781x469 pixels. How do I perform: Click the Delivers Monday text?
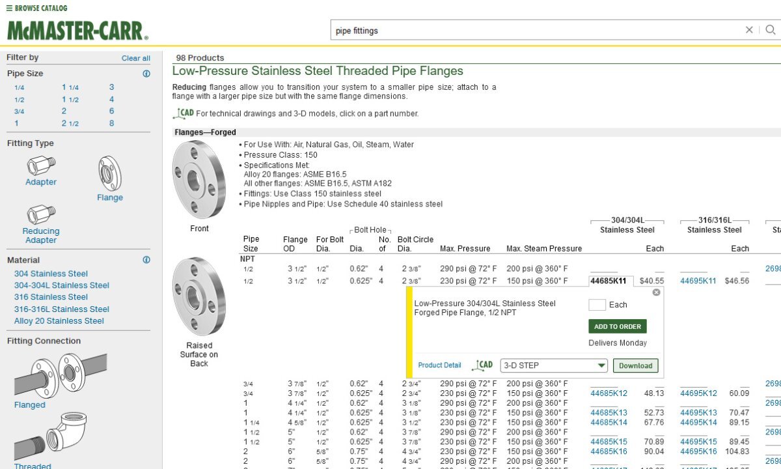(x=618, y=343)
